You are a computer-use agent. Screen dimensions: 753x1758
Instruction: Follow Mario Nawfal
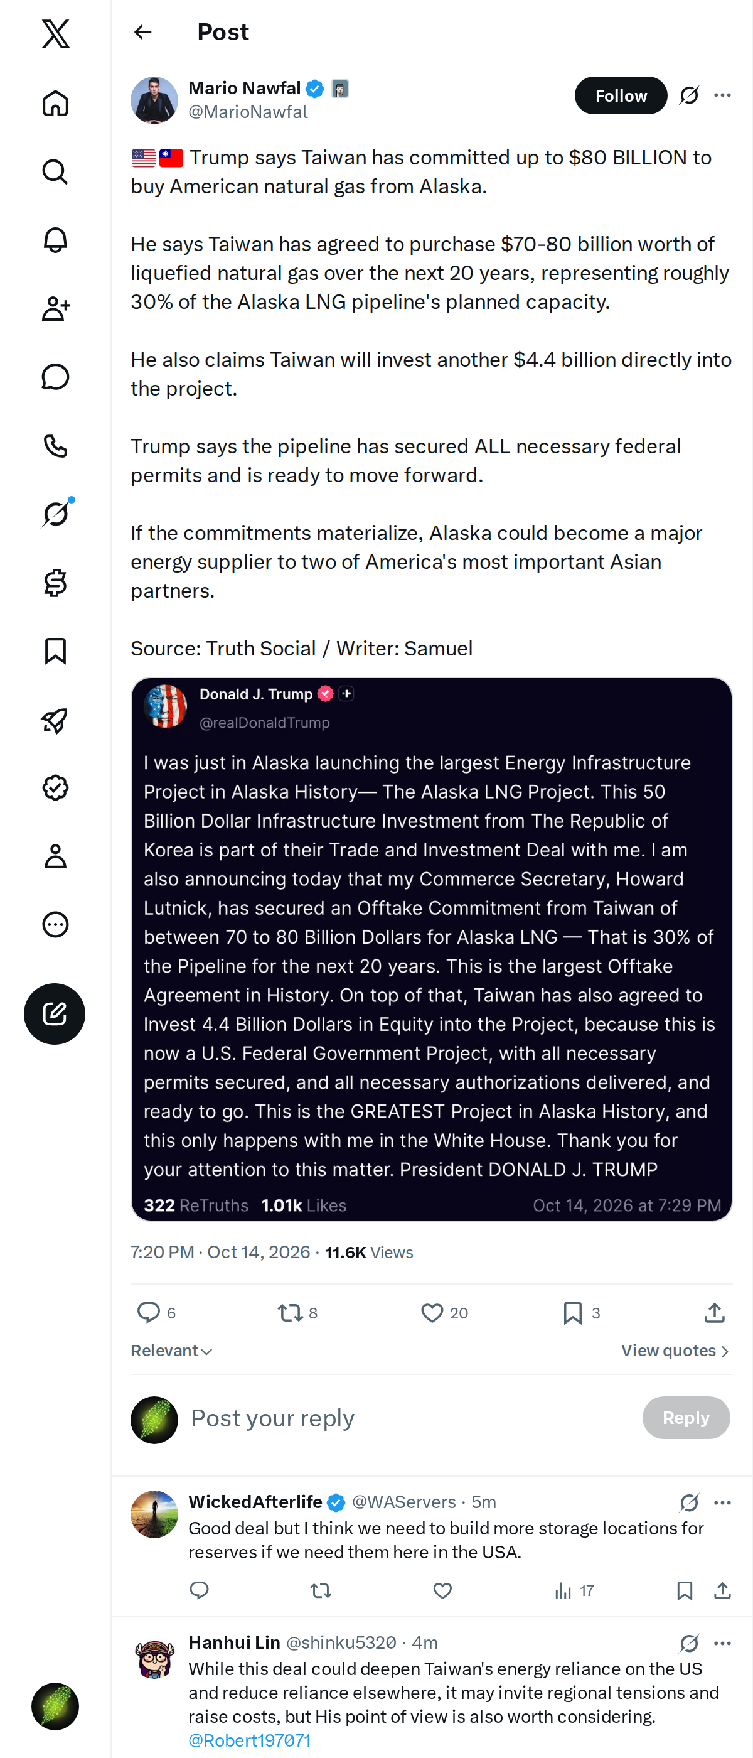621,95
